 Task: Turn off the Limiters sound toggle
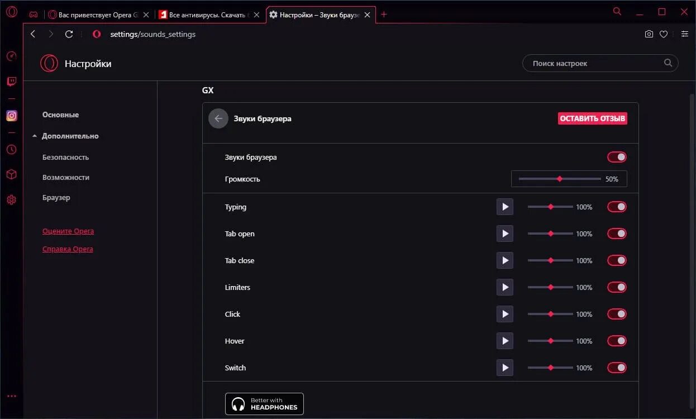pyautogui.click(x=617, y=287)
